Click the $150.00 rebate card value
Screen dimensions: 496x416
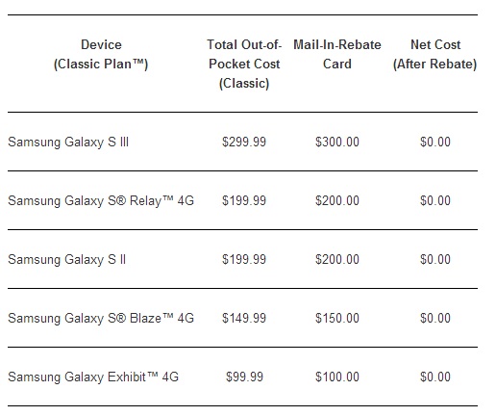coord(337,318)
